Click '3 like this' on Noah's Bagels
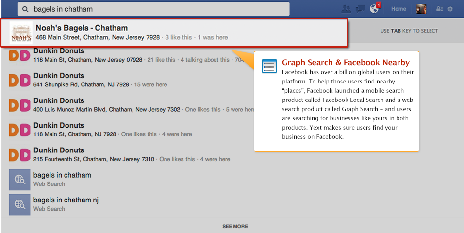464x233 pixels. [x=179, y=37]
